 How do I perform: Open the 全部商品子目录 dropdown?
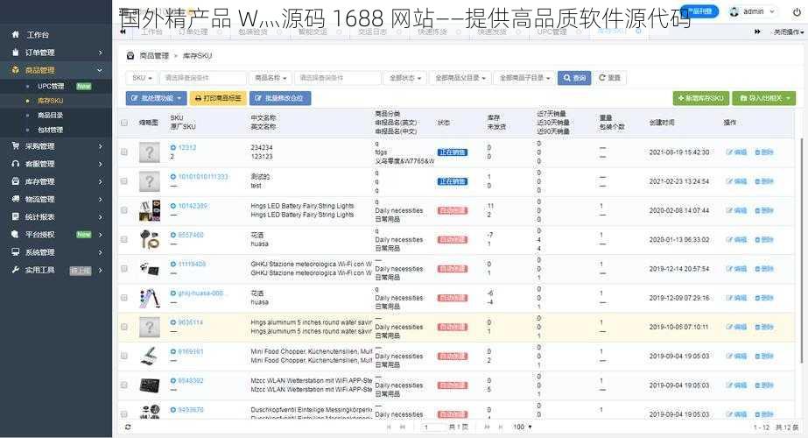(524, 78)
